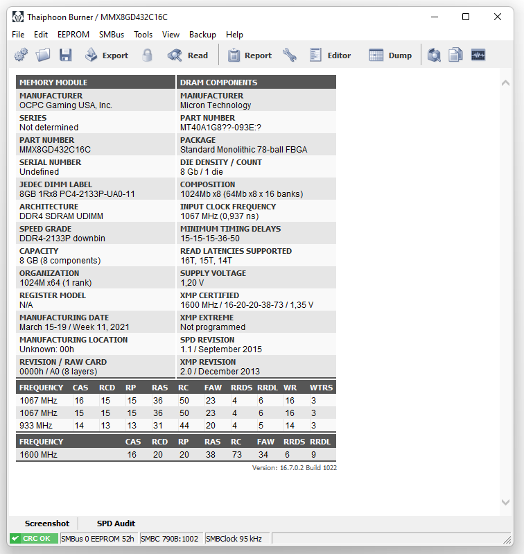This screenshot has width=524, height=554.
Task: Open the Edit menu
Action: coord(41,35)
